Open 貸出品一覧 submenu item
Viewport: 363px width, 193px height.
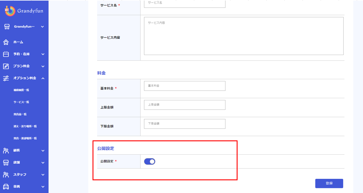point(20,114)
